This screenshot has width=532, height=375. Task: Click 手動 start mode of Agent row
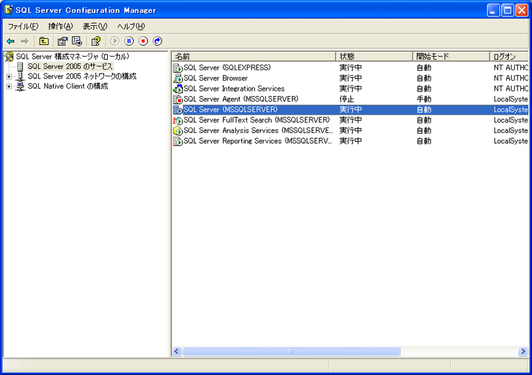[x=424, y=100]
